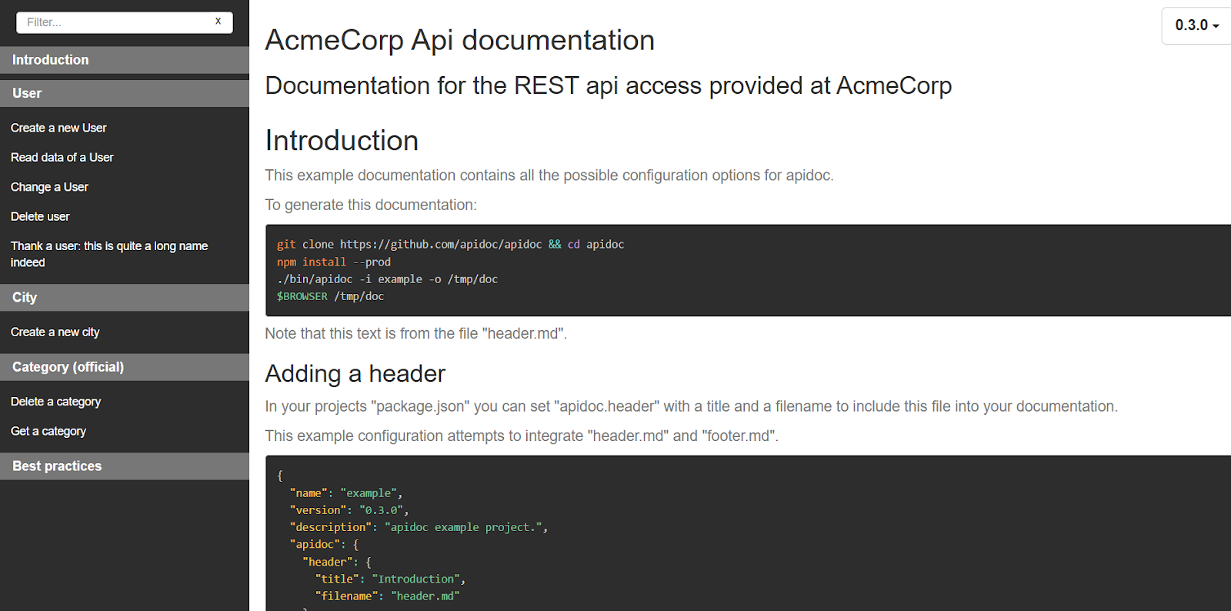Click the 'This example configuration attempts' sentence
This screenshot has width=1231, height=611.
pos(522,436)
